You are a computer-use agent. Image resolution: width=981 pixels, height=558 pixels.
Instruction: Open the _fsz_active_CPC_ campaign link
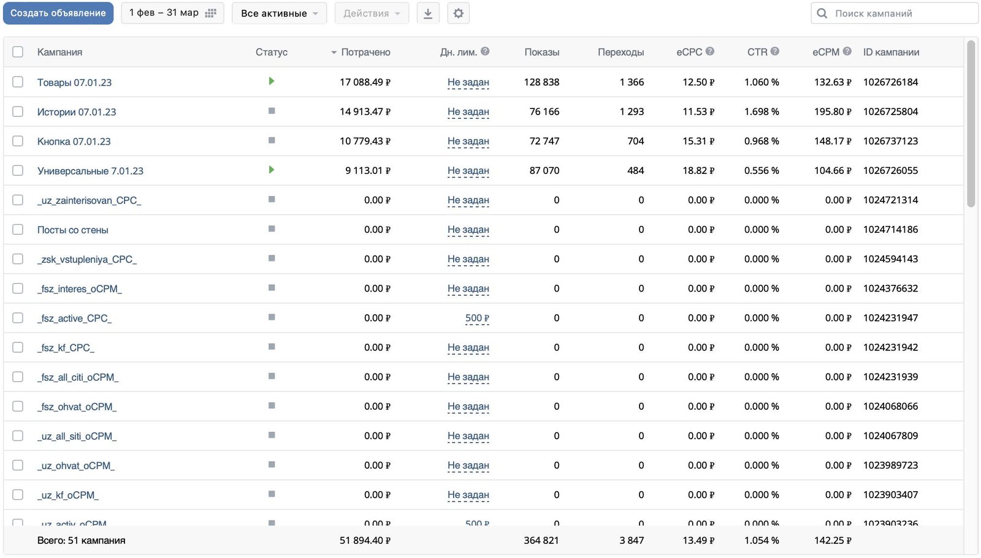[x=74, y=319]
